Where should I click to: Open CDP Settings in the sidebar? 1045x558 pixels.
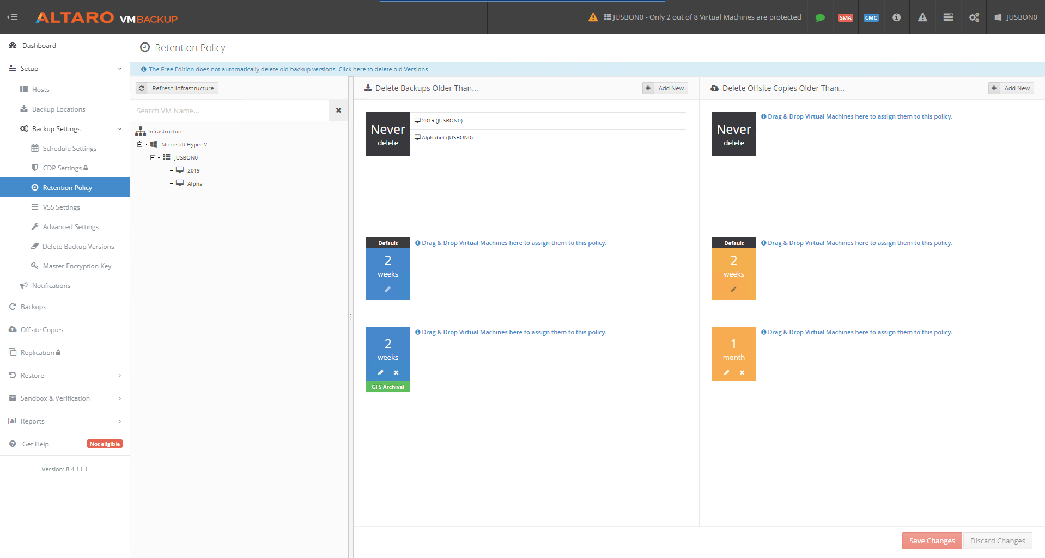click(65, 168)
